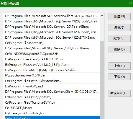Select the GitExtensions\ path row

click(52, 81)
